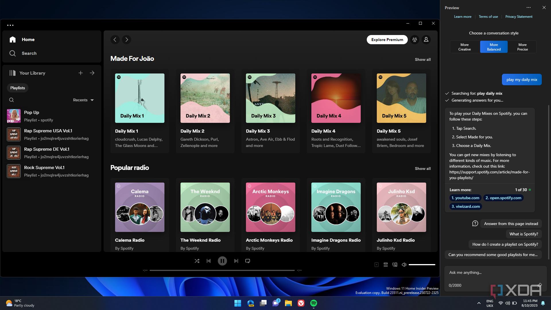
Task: Pause the current track
Action: [x=222, y=261]
